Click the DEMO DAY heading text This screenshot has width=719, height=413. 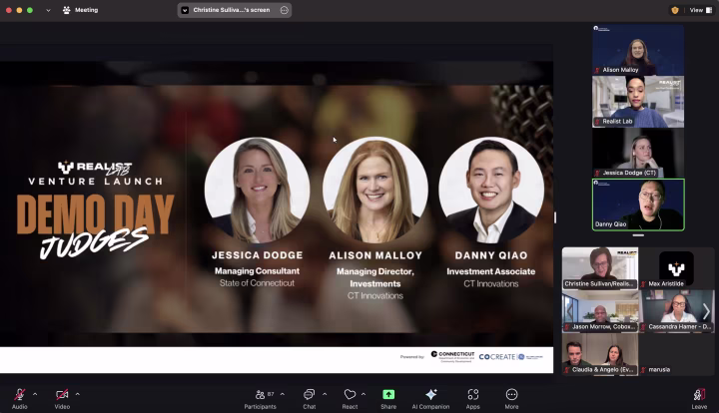click(x=96, y=214)
